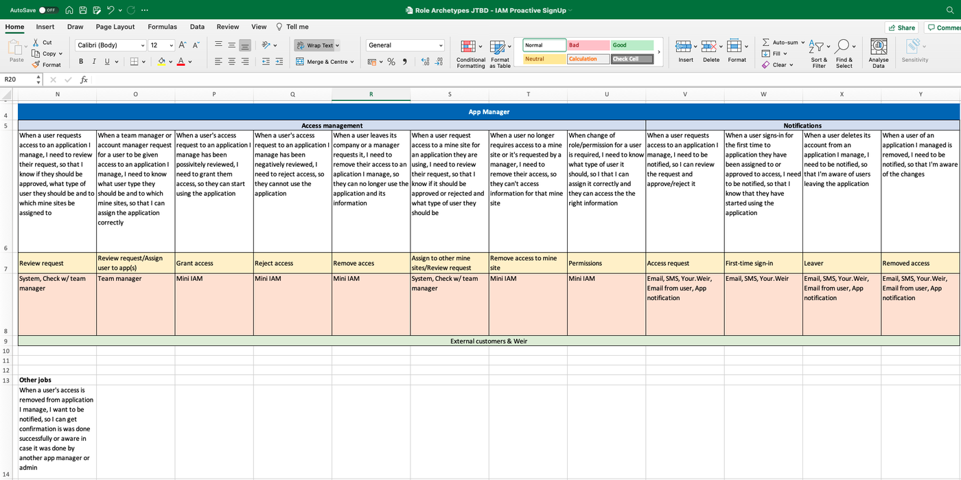Centre text horizontally
961x480 pixels.
point(231,61)
